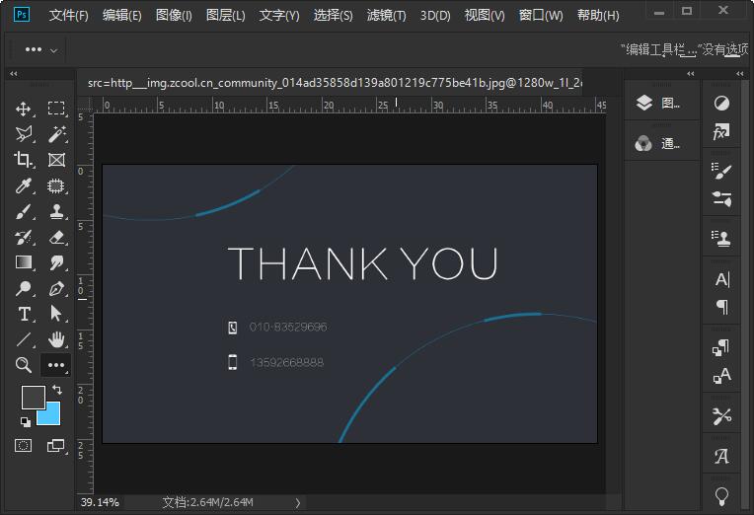Open the Tool Presets panel icon

[x=721, y=416]
